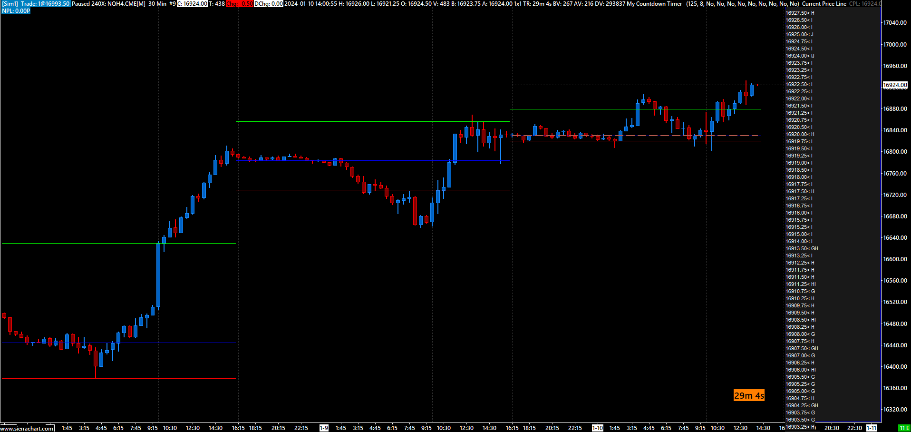
Task: Click the red Chg: -0.50 value
Action: click(x=240, y=4)
